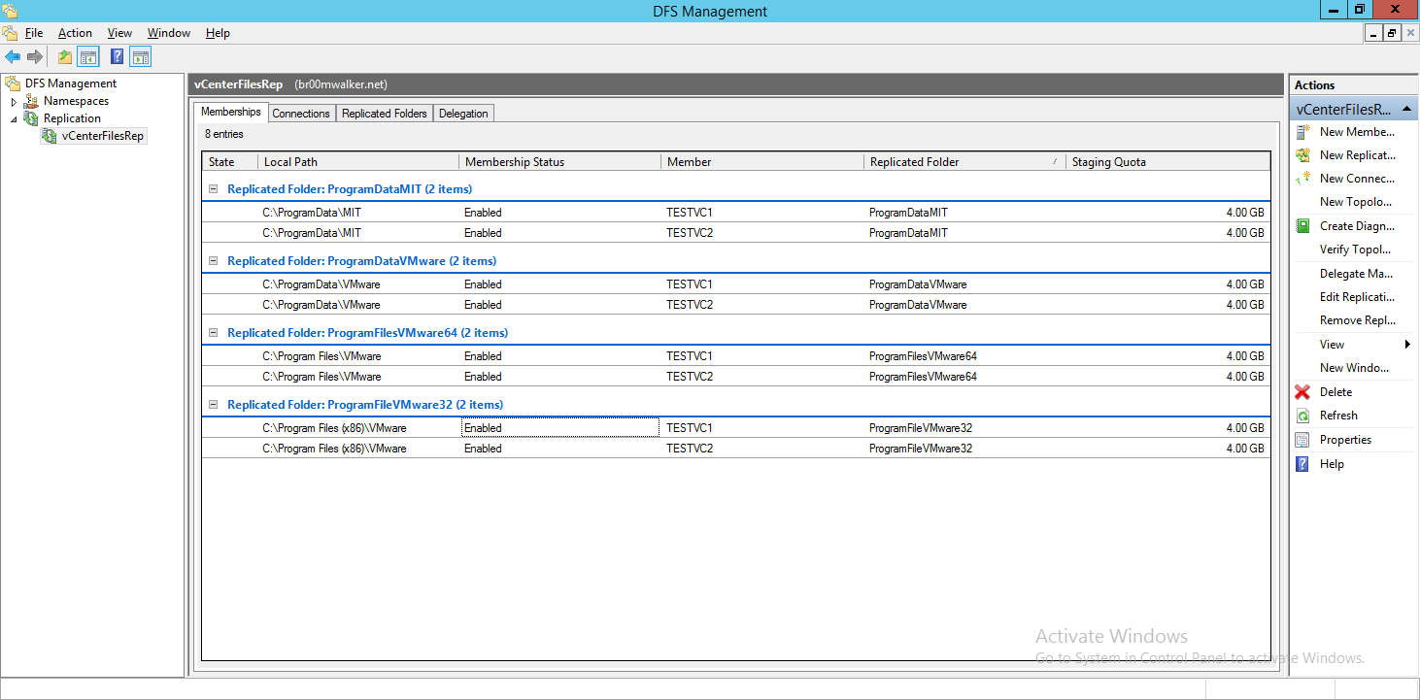Toggle the Show/Hide Action Pane icon
Viewport: 1420px width, 700px height.
tap(141, 57)
